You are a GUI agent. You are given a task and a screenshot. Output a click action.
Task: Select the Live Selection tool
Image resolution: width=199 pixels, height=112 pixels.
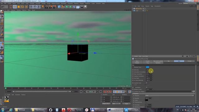[11, 7]
